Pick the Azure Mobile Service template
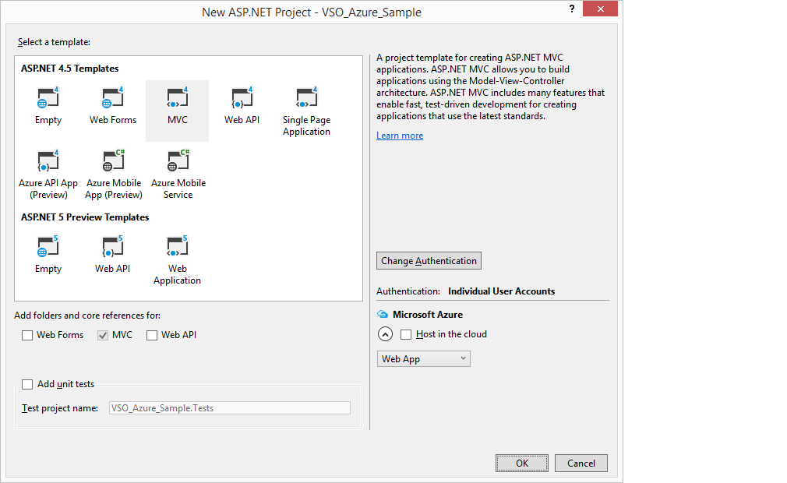This screenshot has width=787, height=483. pyautogui.click(x=178, y=162)
